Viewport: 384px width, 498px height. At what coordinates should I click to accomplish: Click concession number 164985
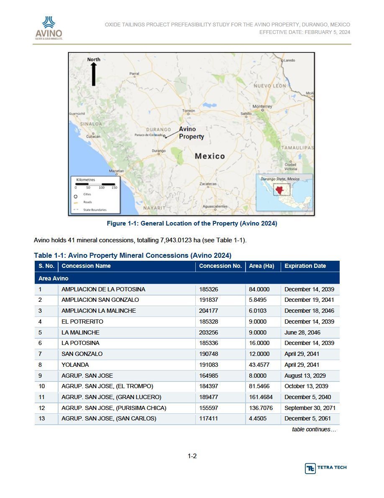click(208, 376)
